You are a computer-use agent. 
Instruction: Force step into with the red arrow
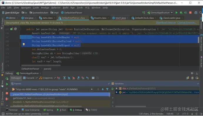click(73, 78)
